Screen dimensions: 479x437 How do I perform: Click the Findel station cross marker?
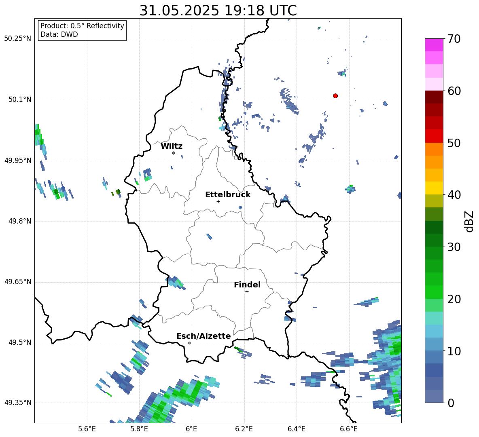click(x=247, y=292)
